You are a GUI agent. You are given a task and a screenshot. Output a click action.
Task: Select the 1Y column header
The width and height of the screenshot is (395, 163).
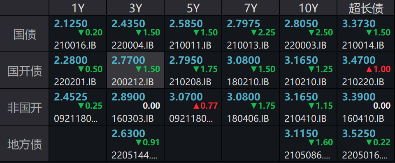pos(78,8)
